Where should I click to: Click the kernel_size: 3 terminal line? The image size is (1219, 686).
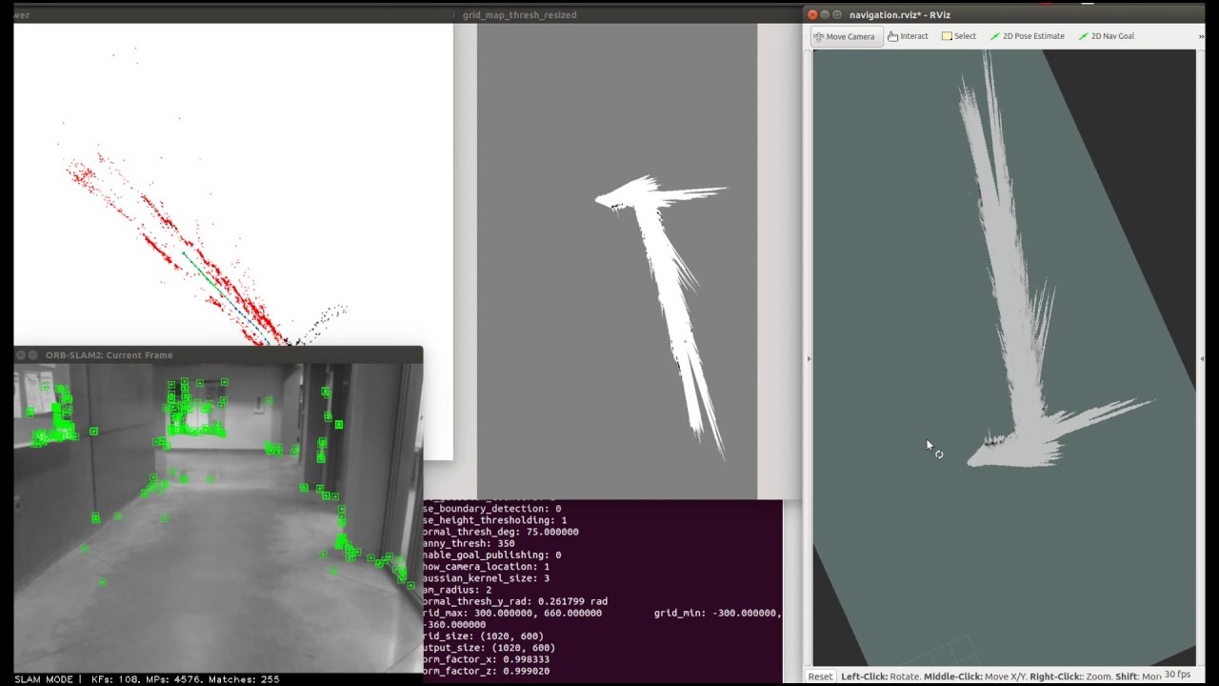487,577
